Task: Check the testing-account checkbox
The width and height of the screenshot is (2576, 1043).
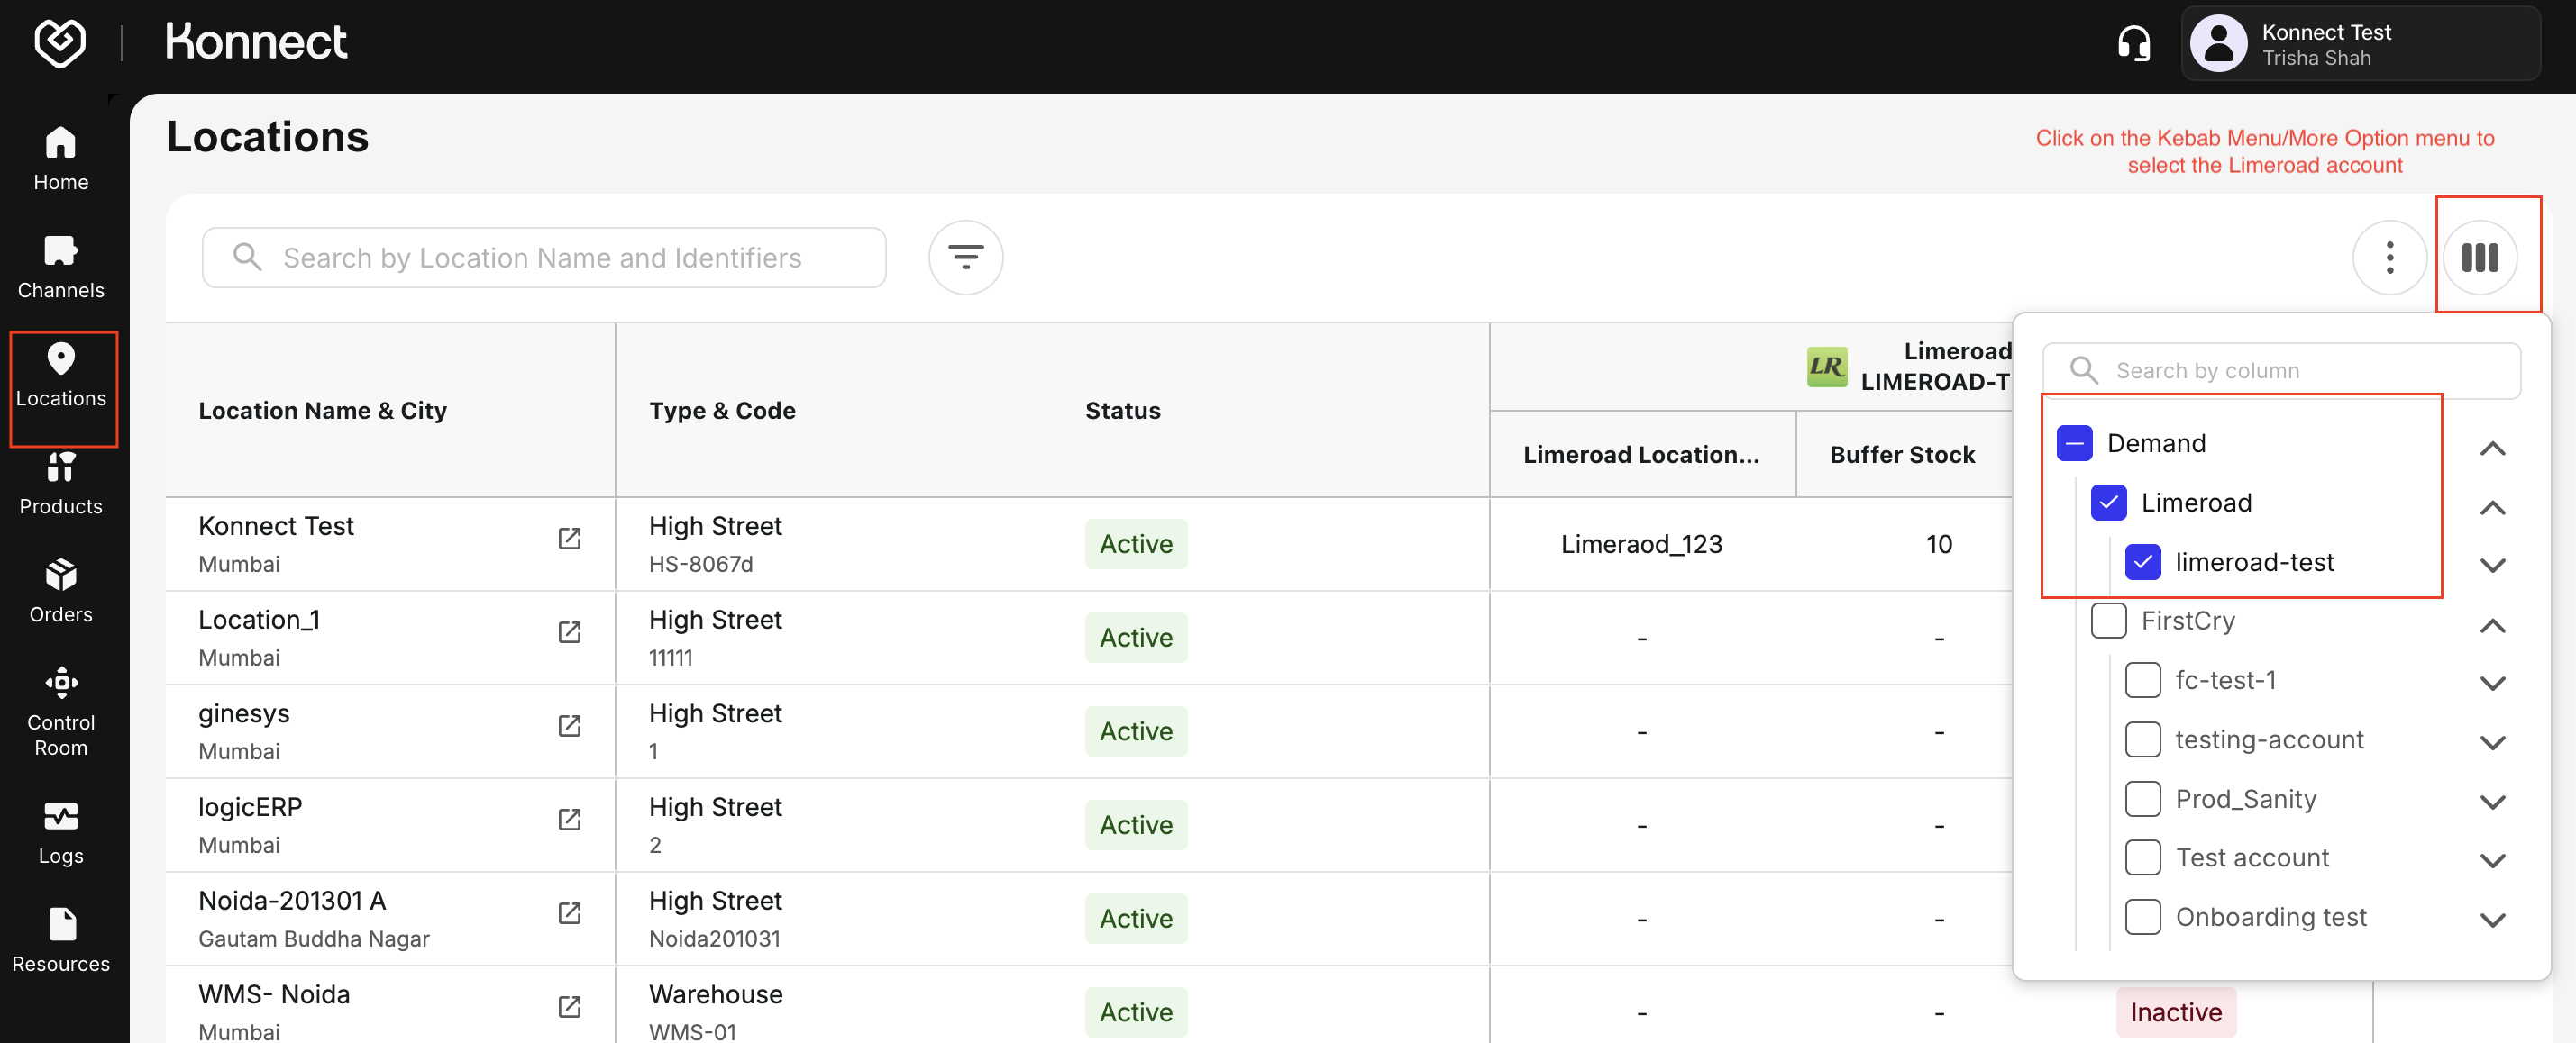Action: click(2142, 740)
